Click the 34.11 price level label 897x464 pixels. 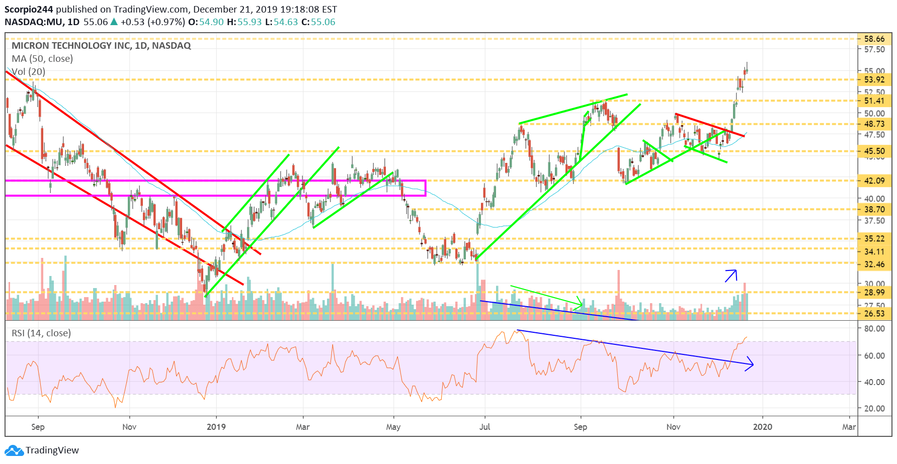(x=874, y=251)
